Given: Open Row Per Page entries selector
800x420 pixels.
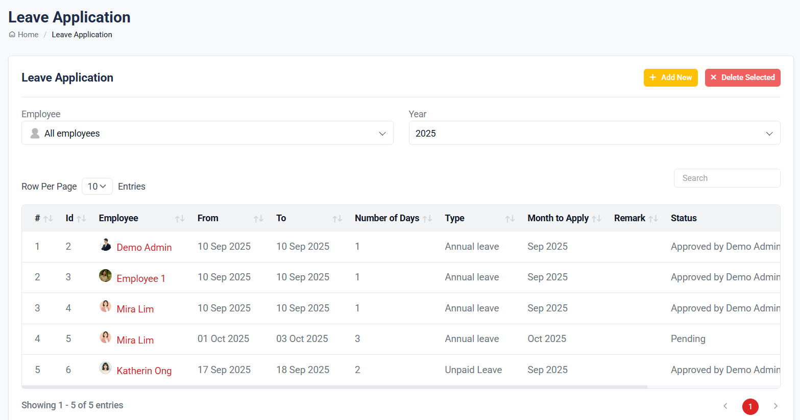Looking at the screenshot, I should point(97,187).
